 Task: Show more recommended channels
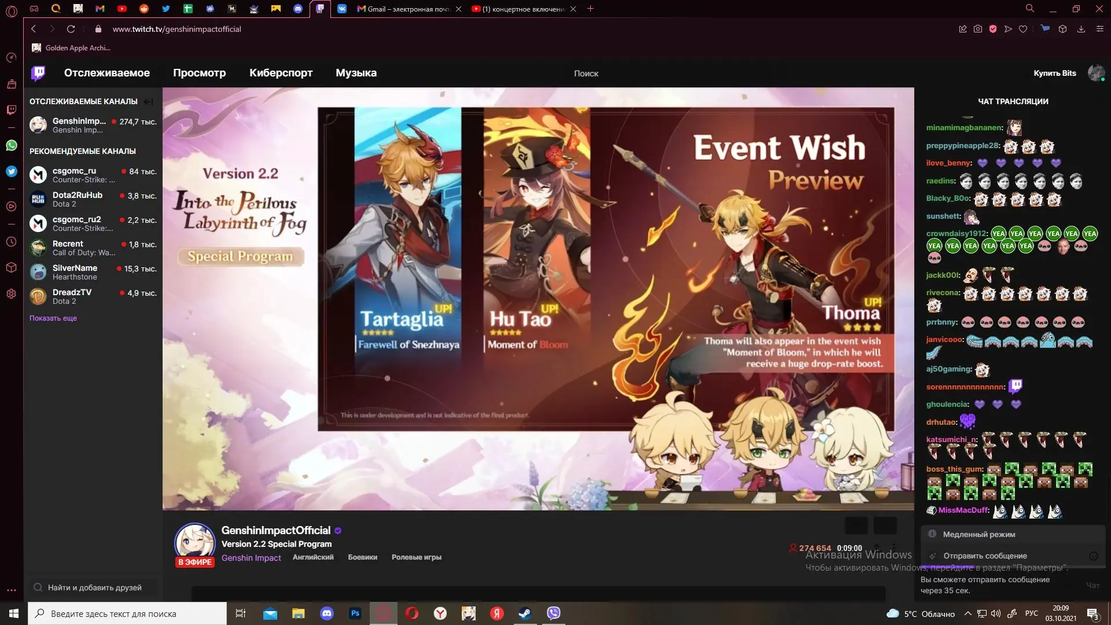click(x=53, y=318)
